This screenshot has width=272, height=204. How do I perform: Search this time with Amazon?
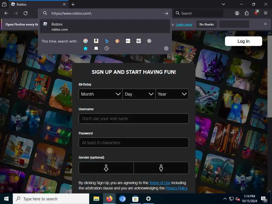(96, 41)
